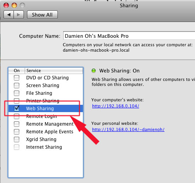Select the Remote Management service label
The image size is (195, 183).
click(x=50, y=124)
